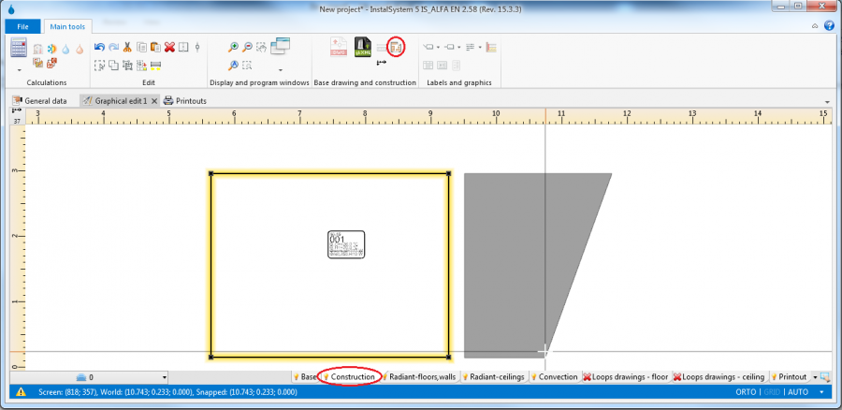Click the red Delete X icon
This screenshot has width=842, height=410.
point(169,47)
